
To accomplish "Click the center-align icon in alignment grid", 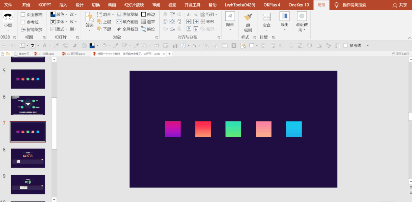I will point(172,21).
